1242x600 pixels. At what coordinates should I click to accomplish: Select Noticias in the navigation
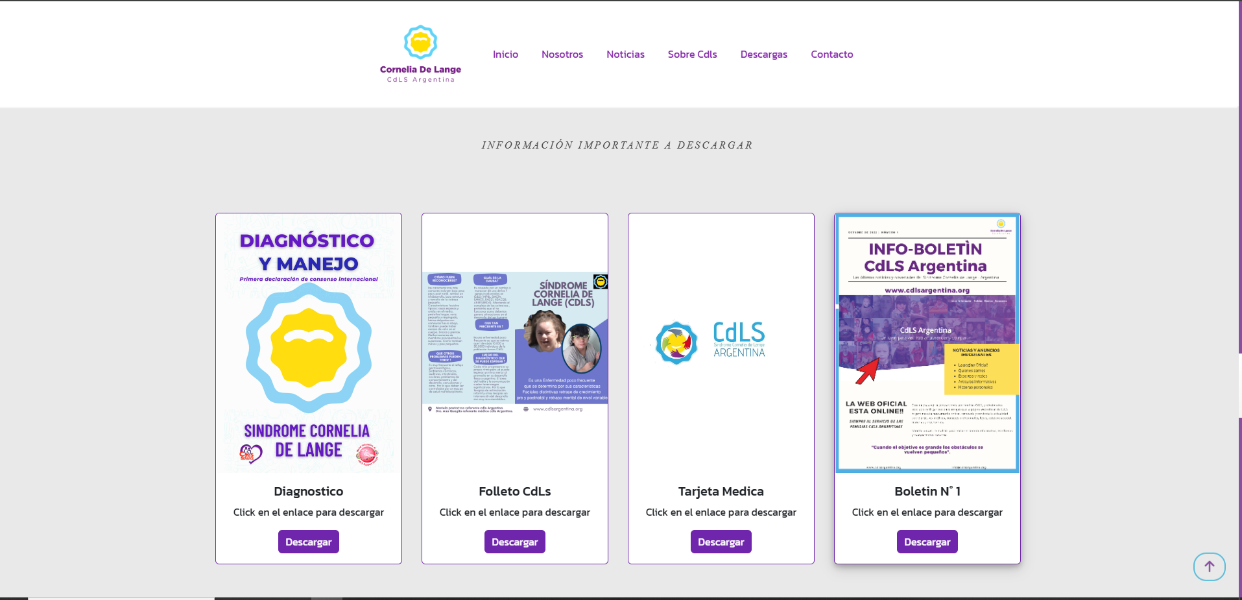(625, 54)
